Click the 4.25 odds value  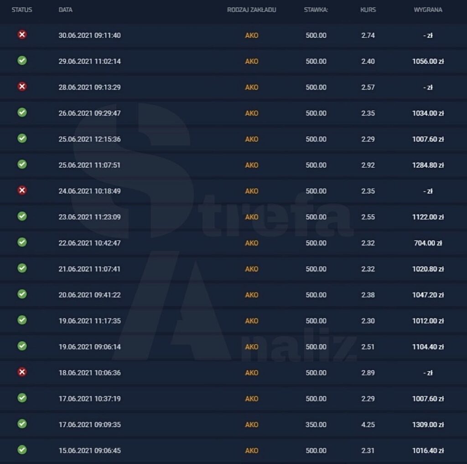coord(368,425)
